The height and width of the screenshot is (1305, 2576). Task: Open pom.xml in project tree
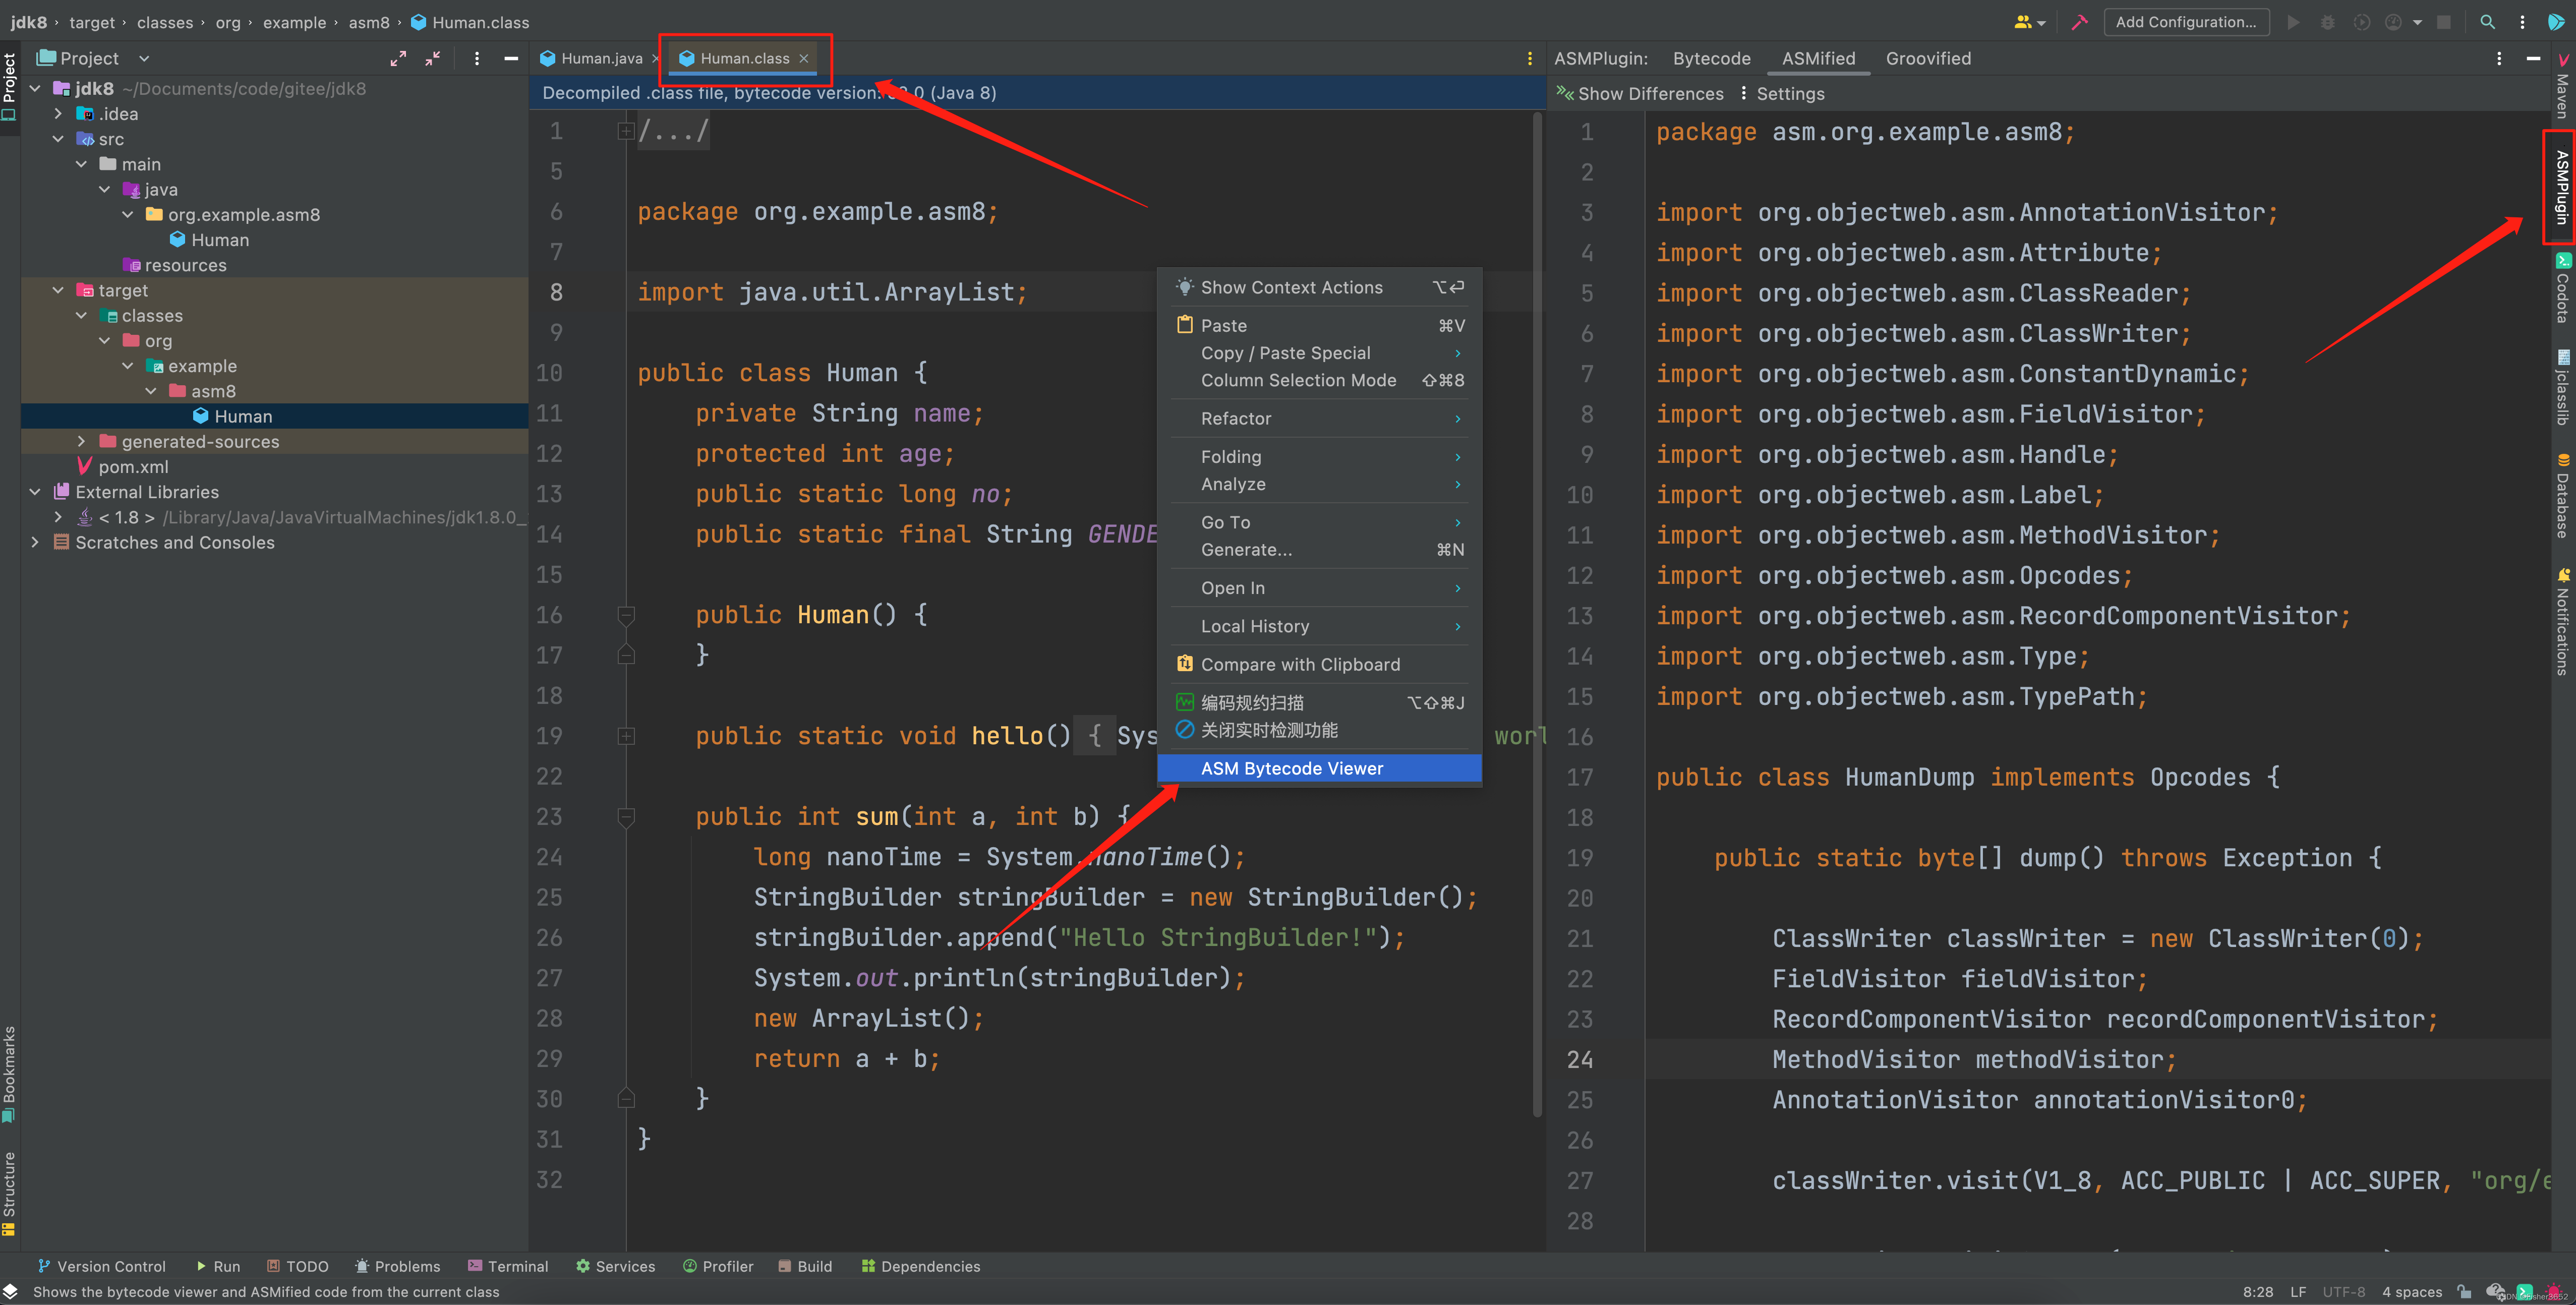click(x=133, y=466)
